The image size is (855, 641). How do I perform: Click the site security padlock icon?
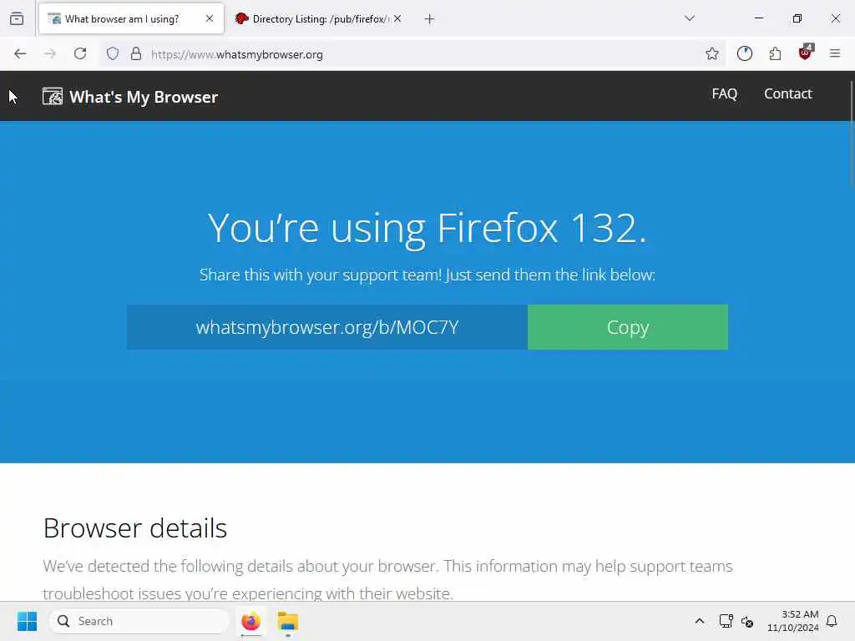point(136,53)
